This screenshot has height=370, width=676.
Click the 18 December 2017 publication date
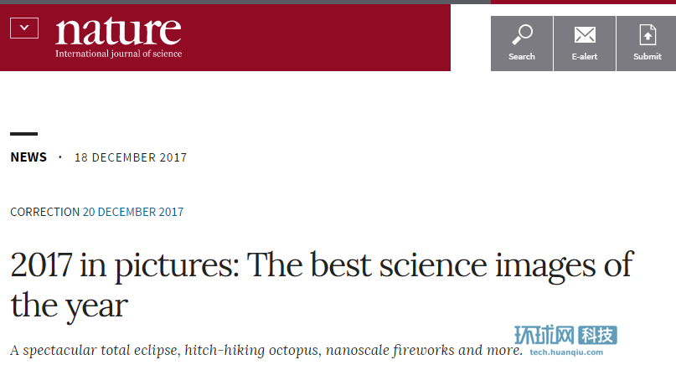point(131,157)
